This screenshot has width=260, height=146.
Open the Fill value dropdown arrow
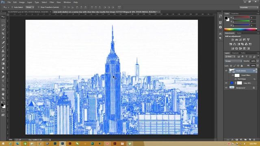[258, 66]
